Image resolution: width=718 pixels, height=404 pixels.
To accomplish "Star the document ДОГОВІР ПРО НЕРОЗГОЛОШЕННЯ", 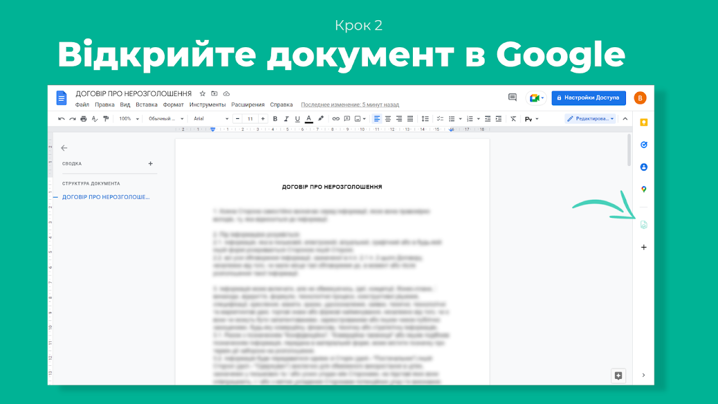I will 202,94.
